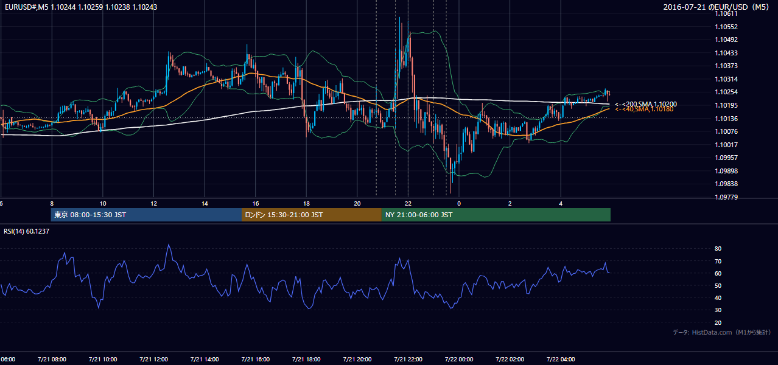Image resolution: width=778 pixels, height=365 pixels.
Task: Click the 7/21 22:00 bottom date label
Action: pos(408,359)
